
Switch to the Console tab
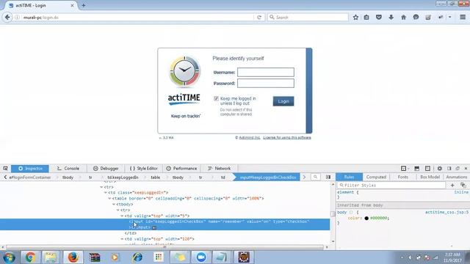tap(68, 169)
